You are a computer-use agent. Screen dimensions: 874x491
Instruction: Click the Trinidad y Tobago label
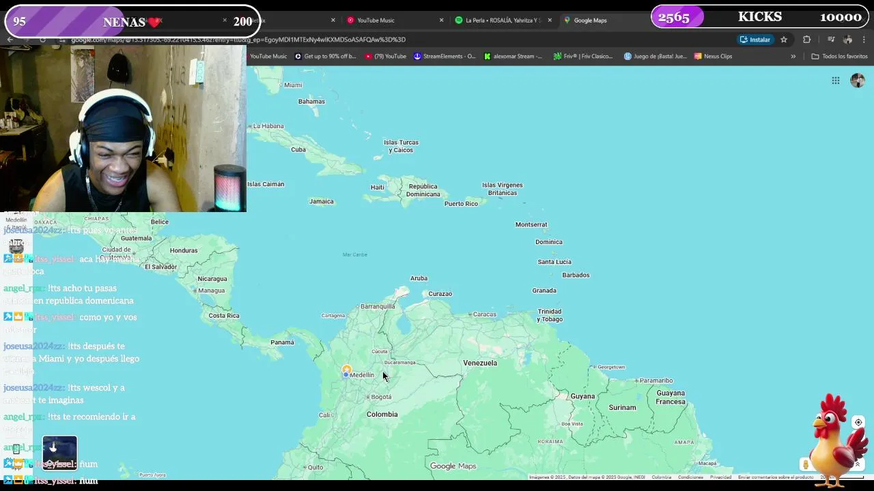[549, 315]
